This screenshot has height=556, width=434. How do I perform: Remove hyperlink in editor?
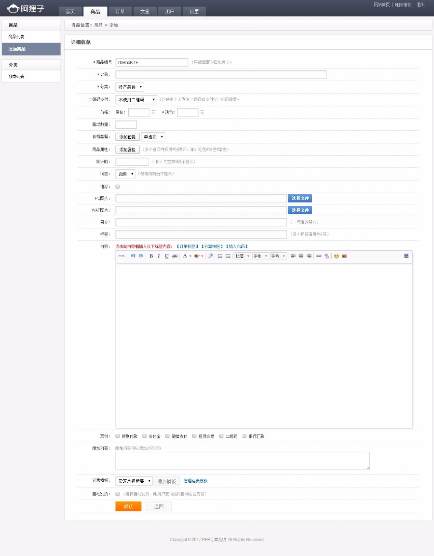coord(327,256)
